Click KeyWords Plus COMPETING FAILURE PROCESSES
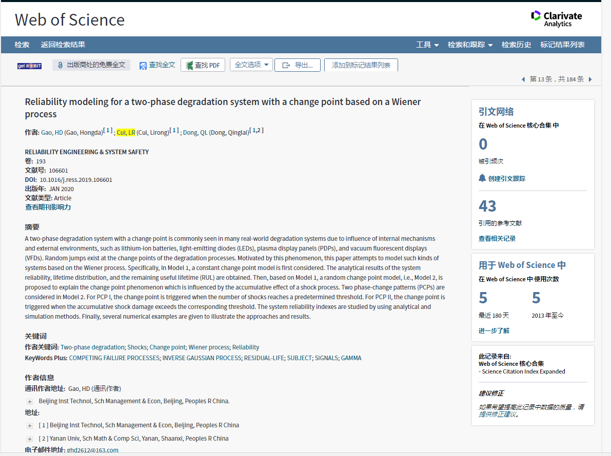The height and width of the screenshot is (456, 611). pyautogui.click(x=114, y=358)
